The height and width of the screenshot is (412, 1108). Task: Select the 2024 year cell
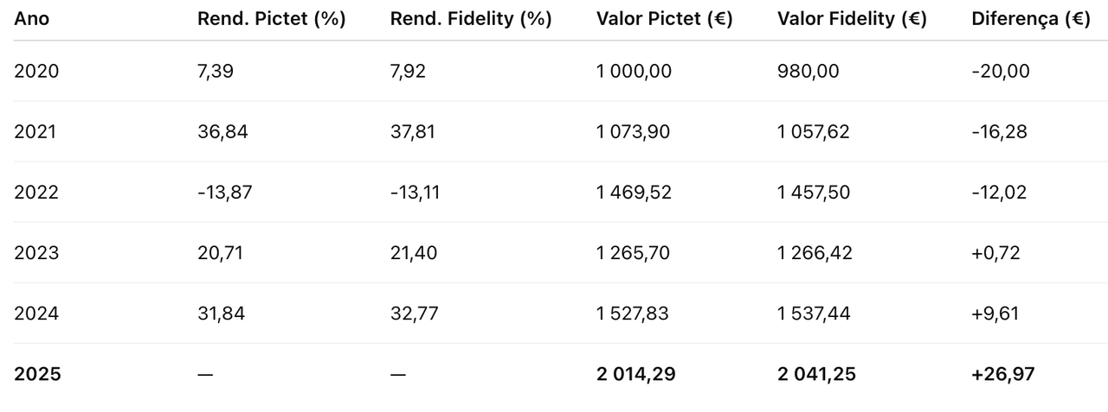click(36, 313)
